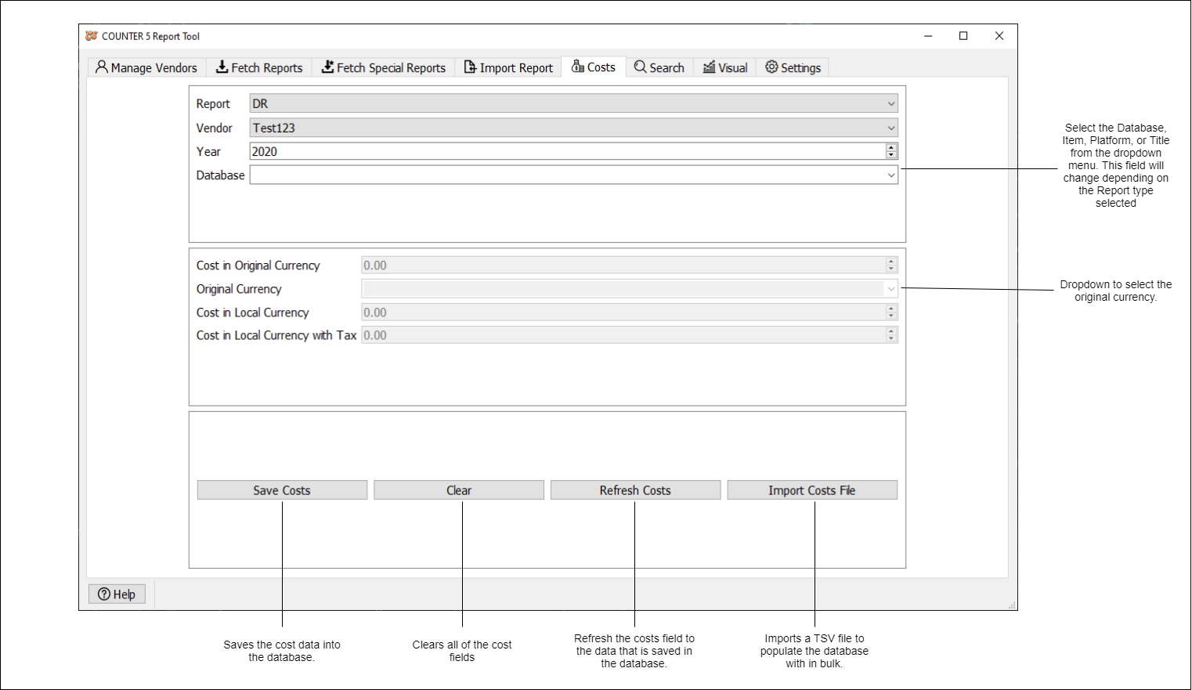Click the Costs key icon
This screenshot has height=690, width=1192.
(x=578, y=67)
